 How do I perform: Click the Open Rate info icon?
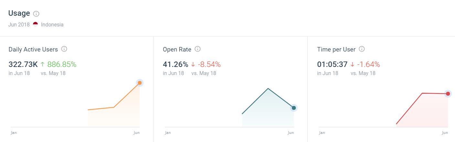(197, 49)
